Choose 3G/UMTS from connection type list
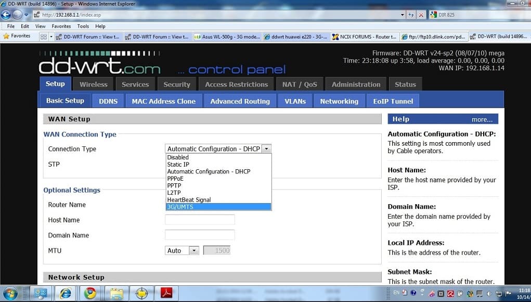Image resolution: width=531 pixels, height=302 pixels. 218,207
